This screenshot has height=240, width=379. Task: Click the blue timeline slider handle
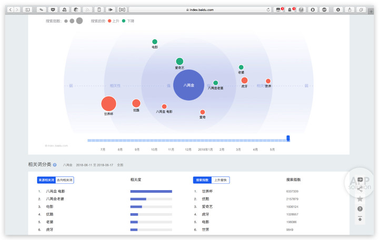[288, 138]
